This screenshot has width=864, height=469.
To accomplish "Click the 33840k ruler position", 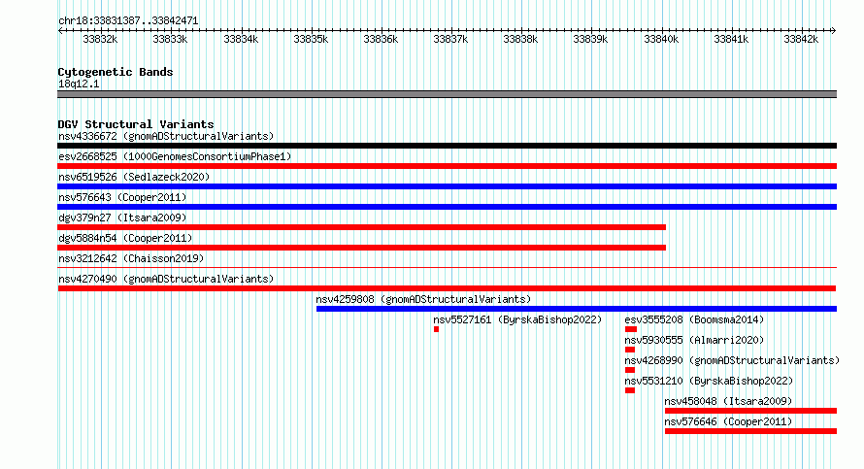I will pos(661,39).
